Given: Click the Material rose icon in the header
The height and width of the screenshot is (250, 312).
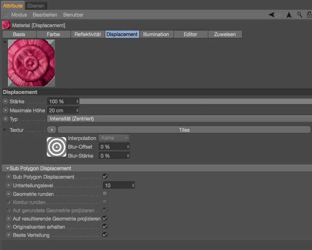Looking at the screenshot, I should 6,24.
